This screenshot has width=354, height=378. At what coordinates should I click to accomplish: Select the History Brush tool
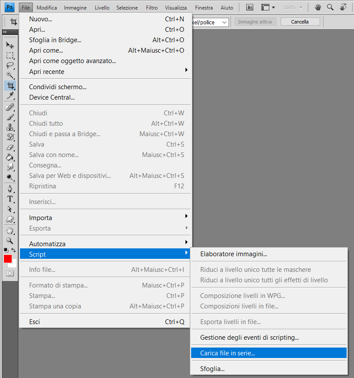[x=10, y=137]
